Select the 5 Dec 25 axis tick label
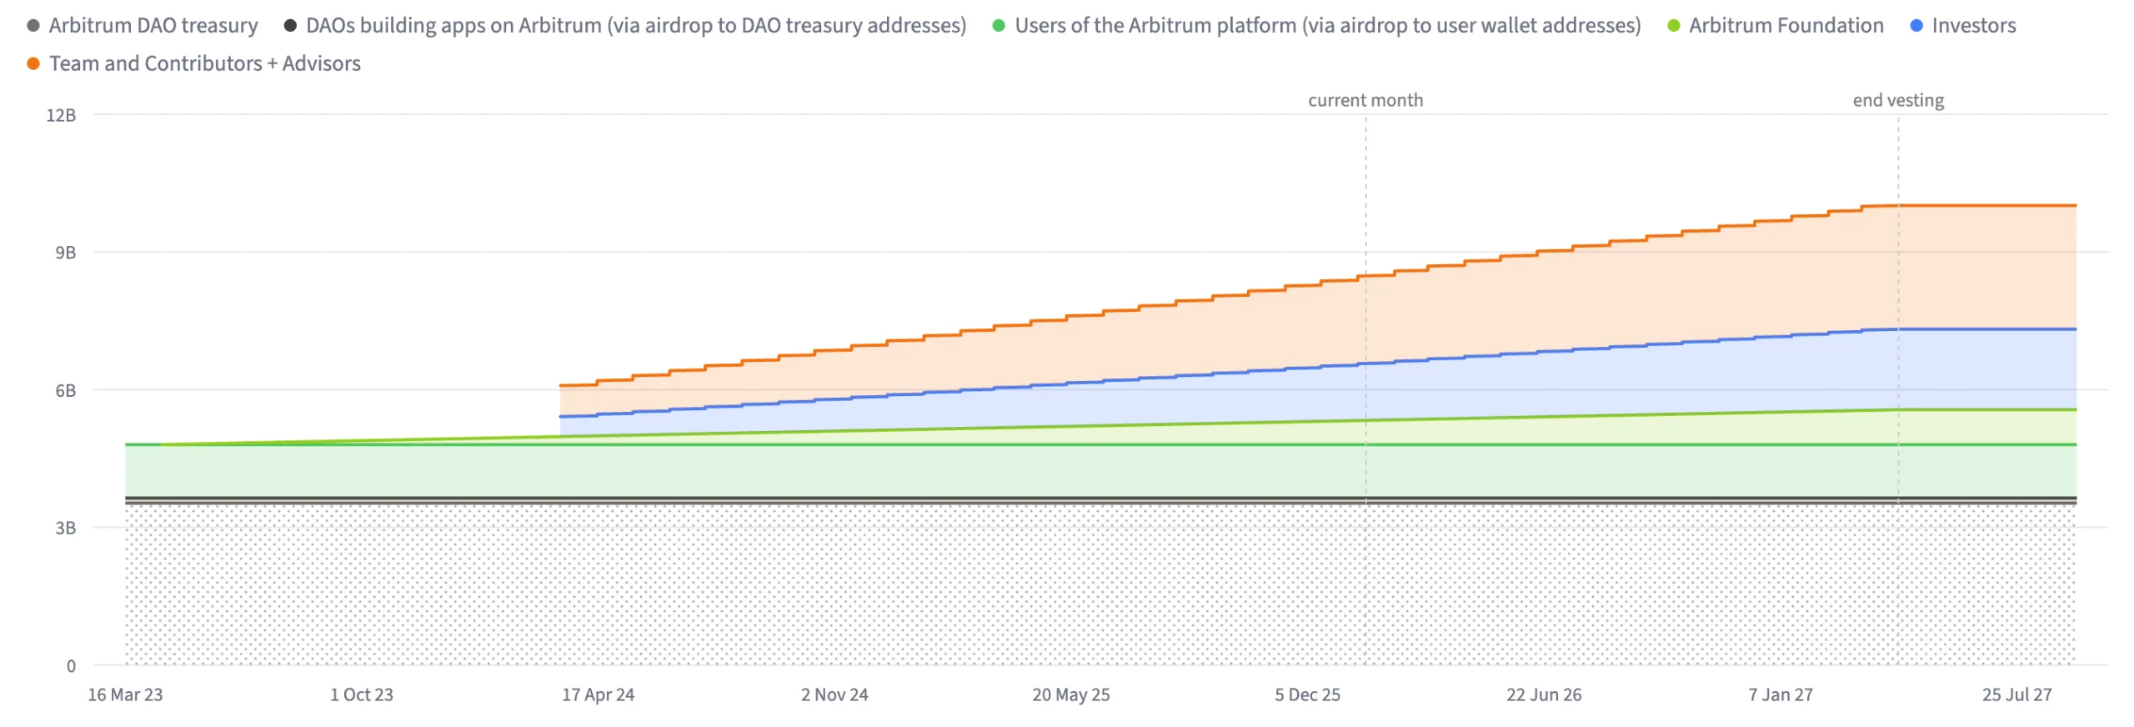 (1306, 694)
